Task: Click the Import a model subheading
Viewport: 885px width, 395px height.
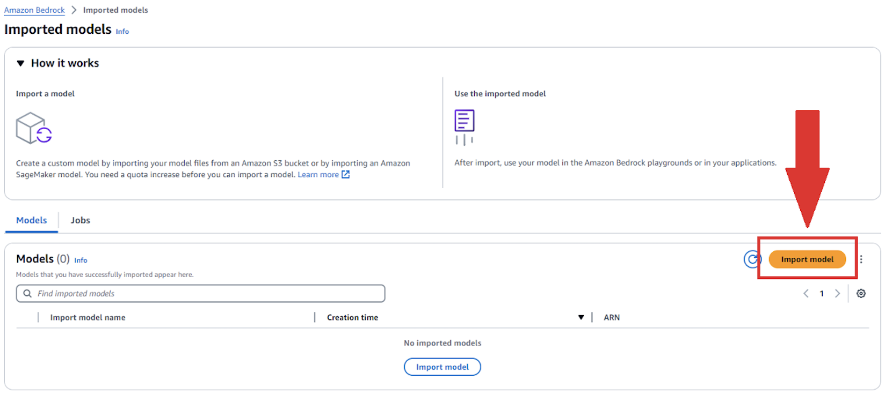Action: 45,94
